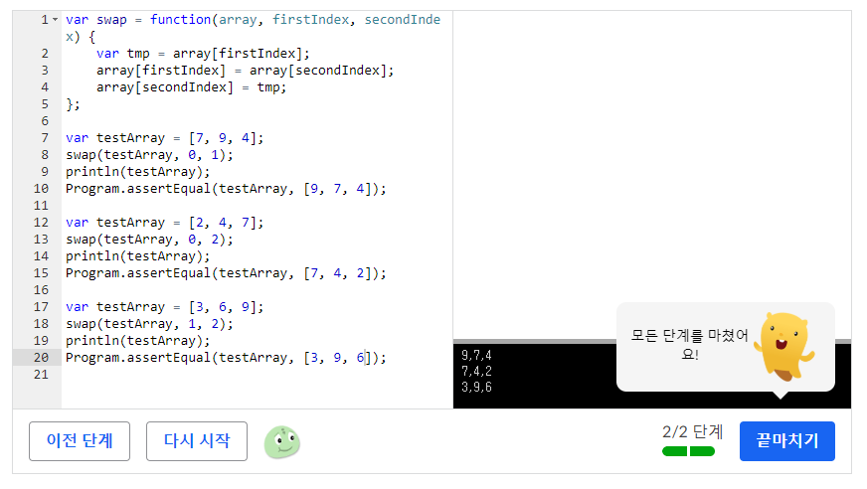Click the green smiling character icon
The image size is (867, 489).
(282, 442)
